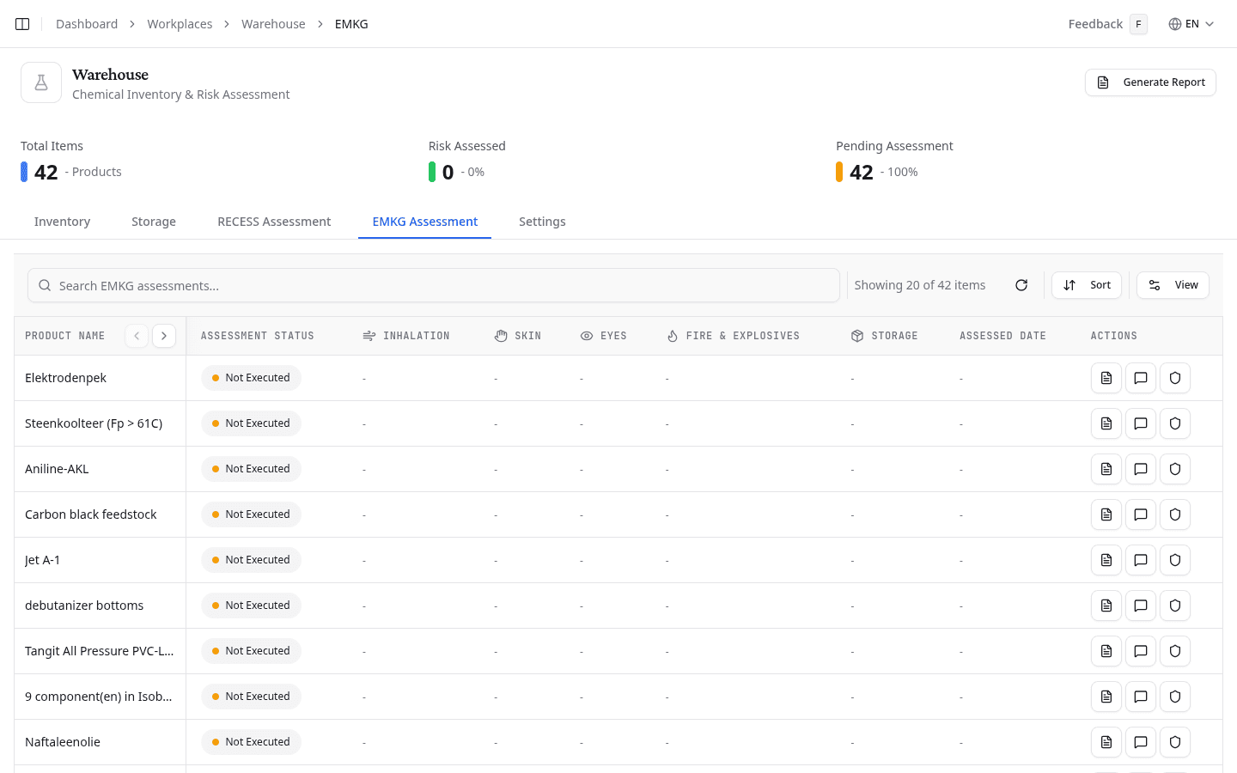Click the next chevron in Product Name header
The width and height of the screenshot is (1237, 773).
tap(164, 335)
